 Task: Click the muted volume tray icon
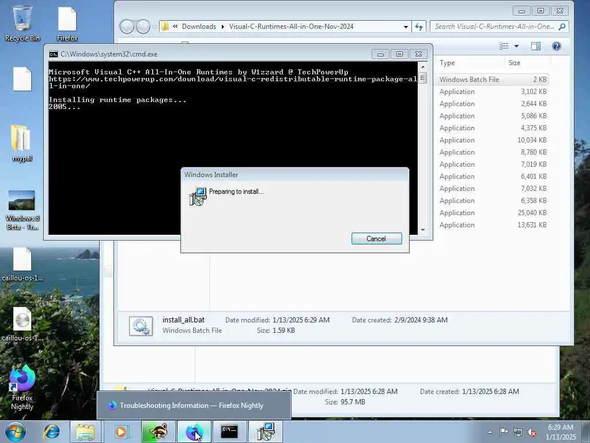(x=532, y=432)
